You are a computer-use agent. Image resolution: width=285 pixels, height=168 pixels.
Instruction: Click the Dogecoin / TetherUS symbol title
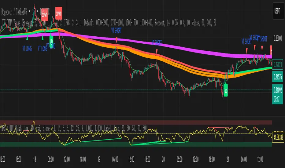tap(25, 12)
